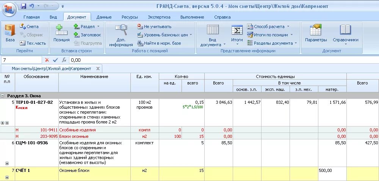Switch to Экспертиза ribbon tab
This screenshot has height=181, width=379.
(x=159, y=17)
